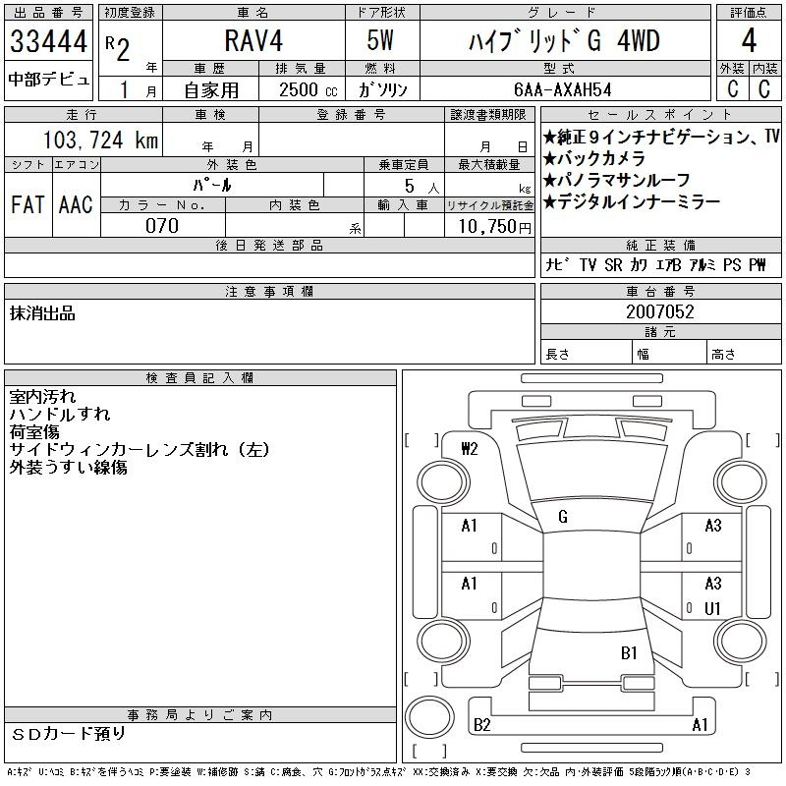Click the color number 070 cell
Viewport: 786px width, 786px height.
(x=162, y=226)
